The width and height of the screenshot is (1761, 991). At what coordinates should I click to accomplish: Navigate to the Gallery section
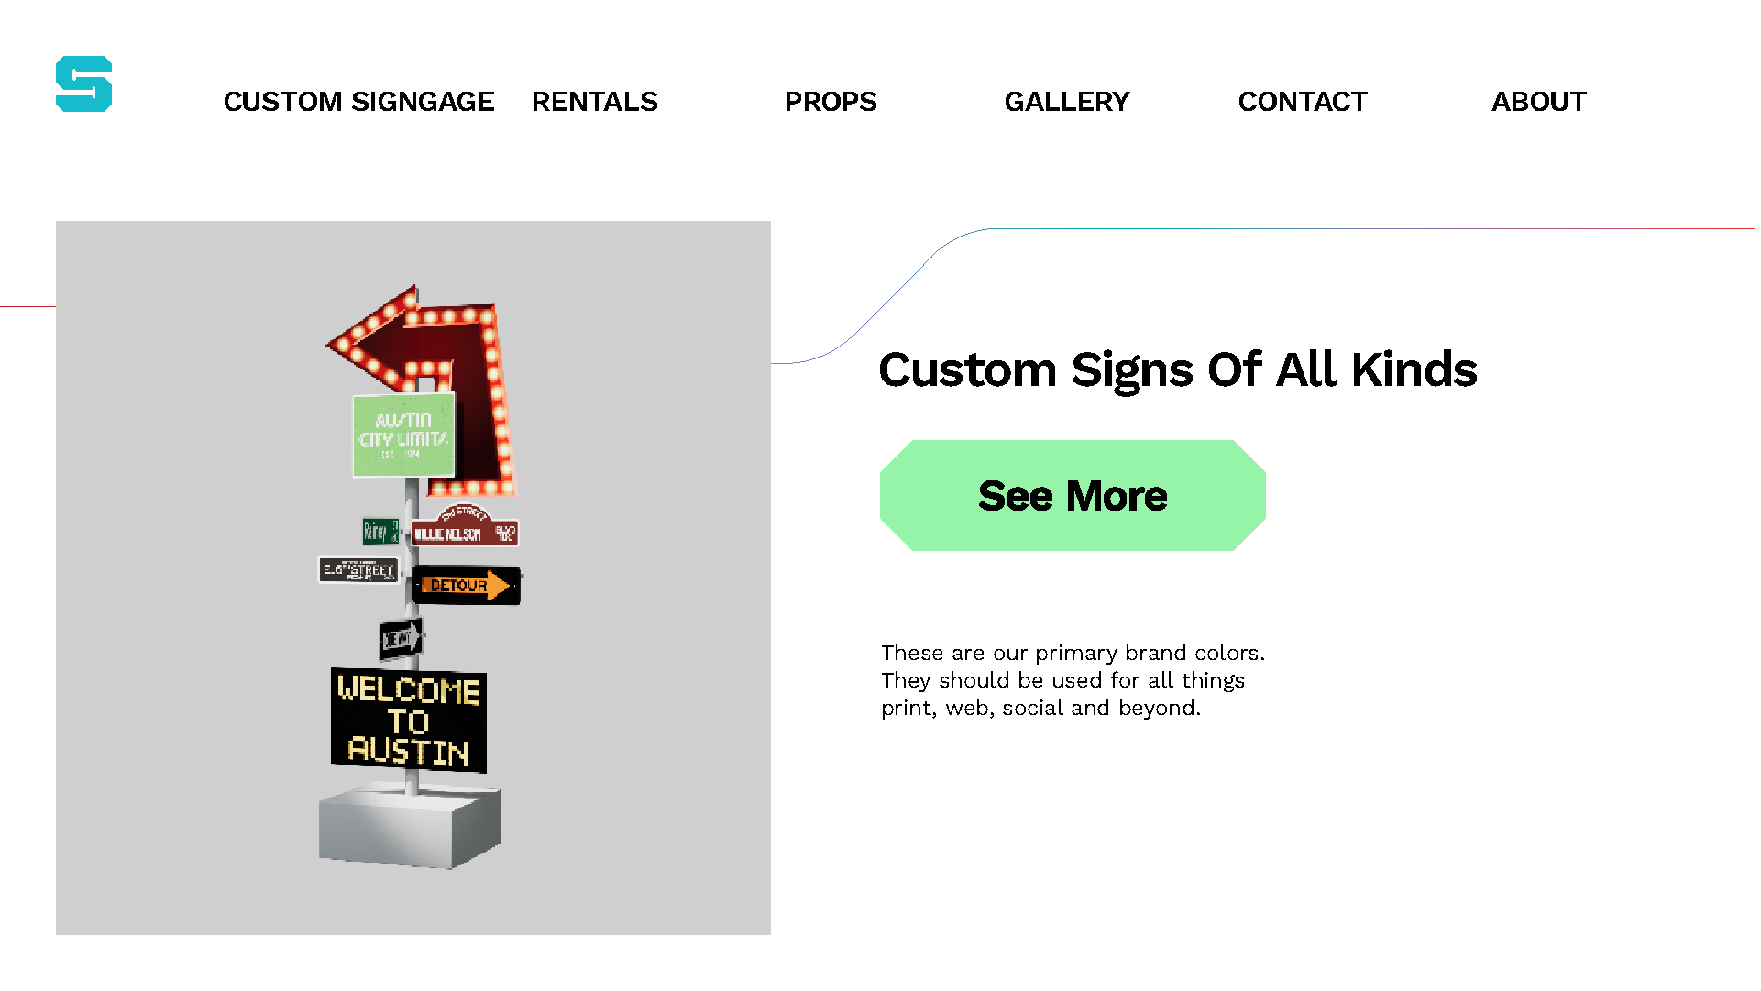(1066, 102)
